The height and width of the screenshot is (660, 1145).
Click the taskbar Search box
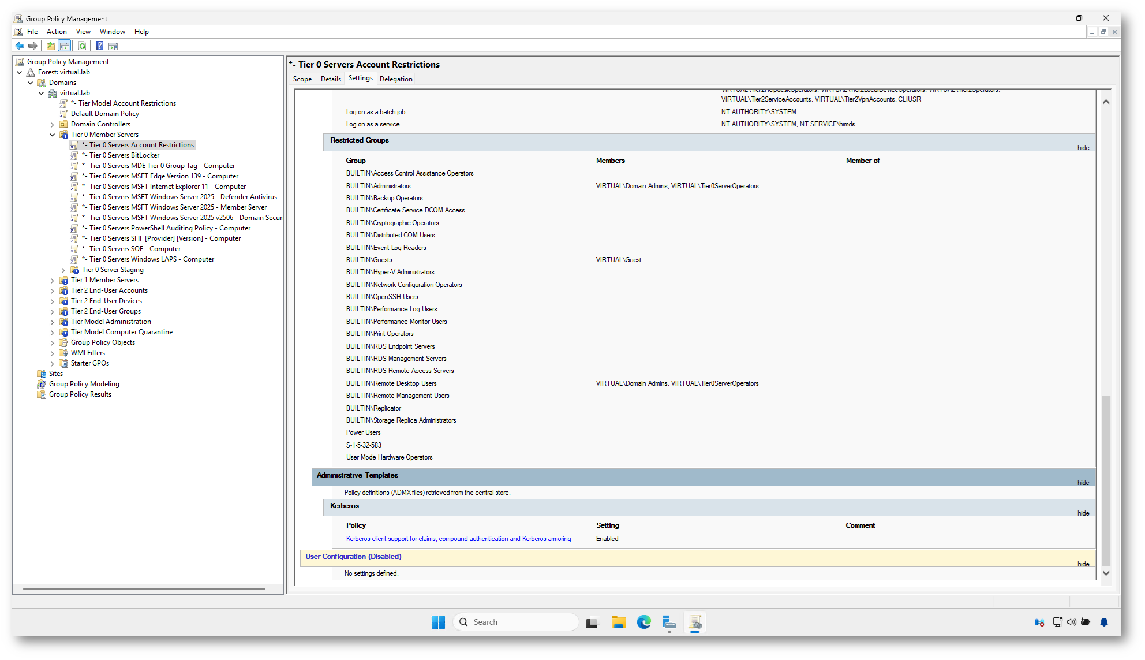(x=516, y=622)
